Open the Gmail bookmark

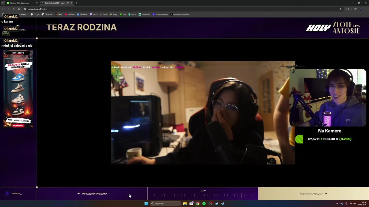pos(104,14)
